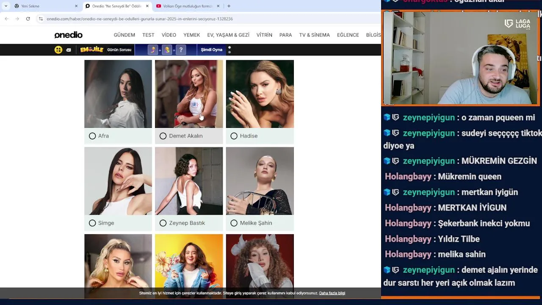Click Holangbayy name on Mükremin queen message
This screenshot has height=305, width=542.
pyautogui.click(x=408, y=177)
